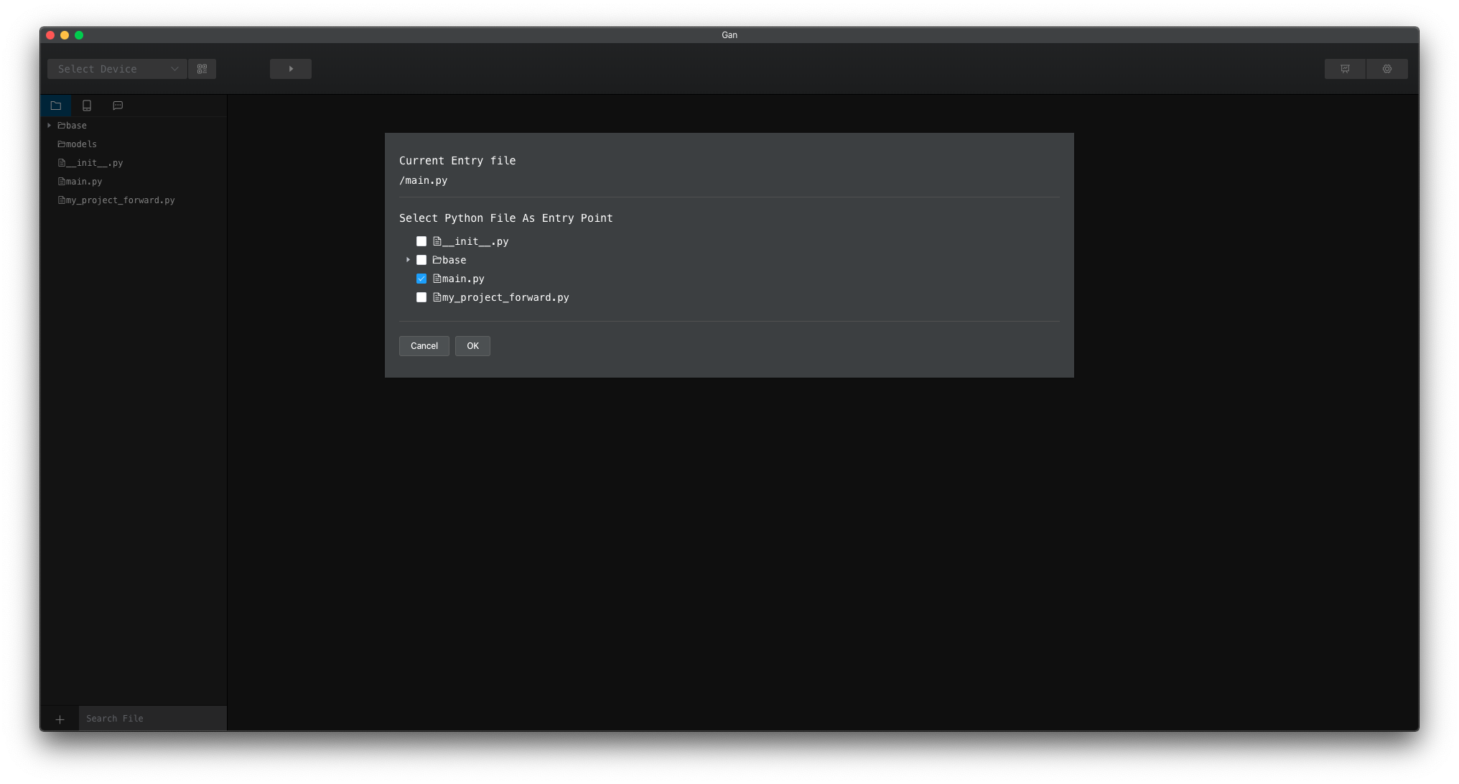Screen dimensions: 1459x784
Task: Uncheck the main.py entry point checkbox
Action: pos(421,279)
